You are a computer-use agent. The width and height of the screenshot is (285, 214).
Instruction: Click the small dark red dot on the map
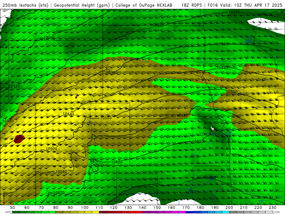pyautogui.click(x=76, y=97)
